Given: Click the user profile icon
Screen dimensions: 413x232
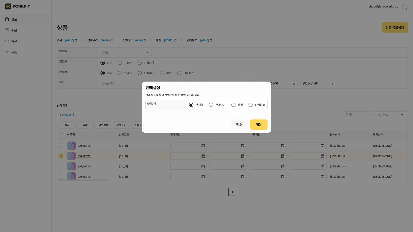Looking at the screenshot, I should click(404, 7).
